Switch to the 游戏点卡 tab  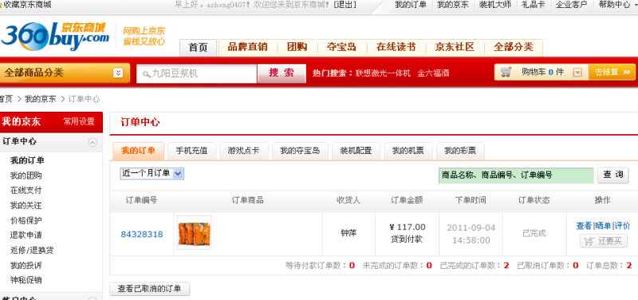coord(244,151)
